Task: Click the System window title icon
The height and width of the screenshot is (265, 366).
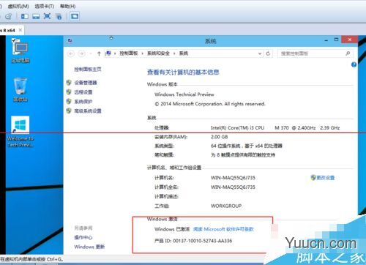Action: 70,40
